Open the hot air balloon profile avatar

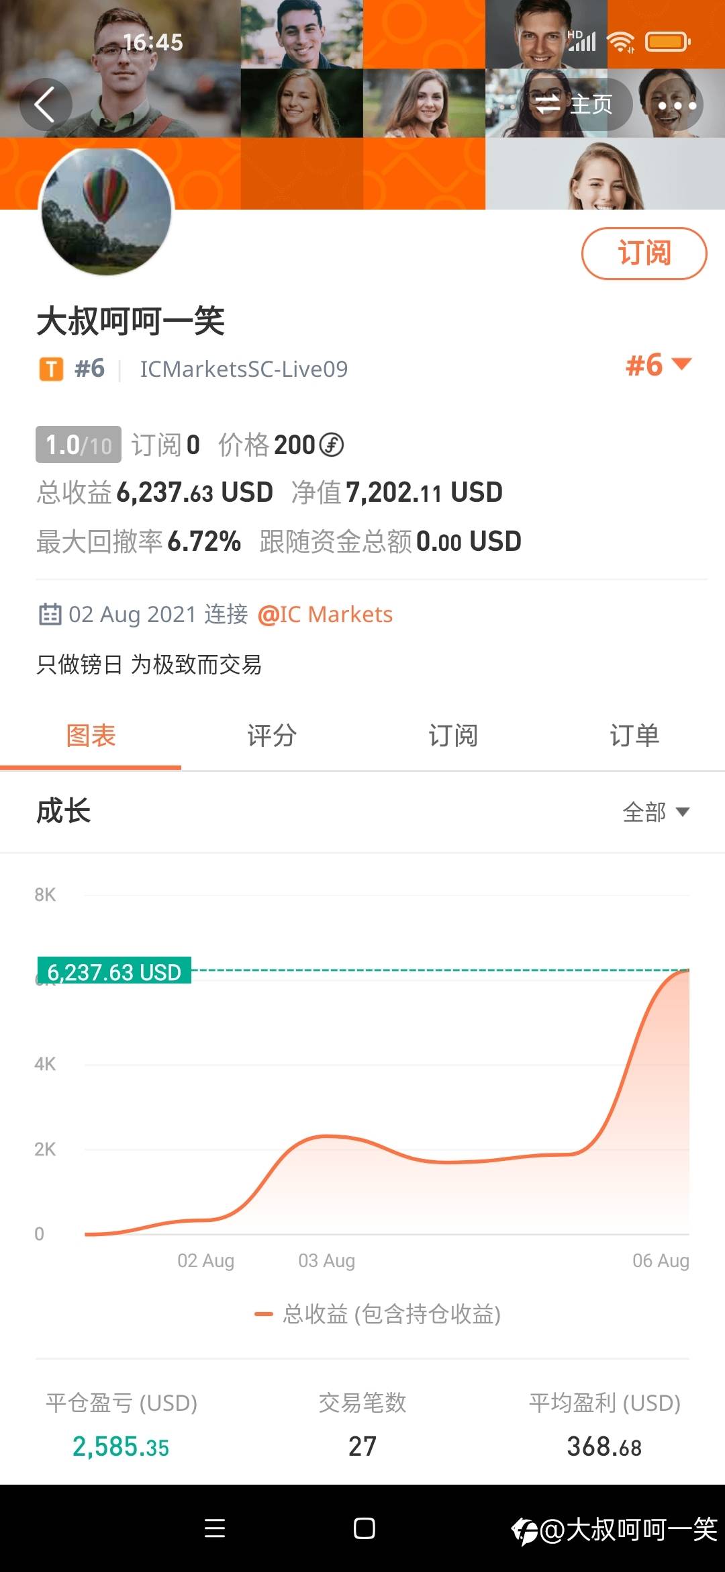tap(107, 211)
